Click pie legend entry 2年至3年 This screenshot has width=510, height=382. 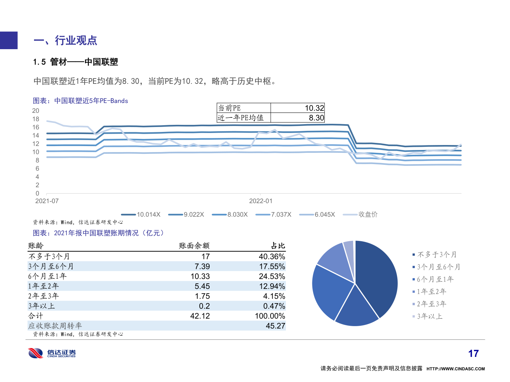coord(429,304)
